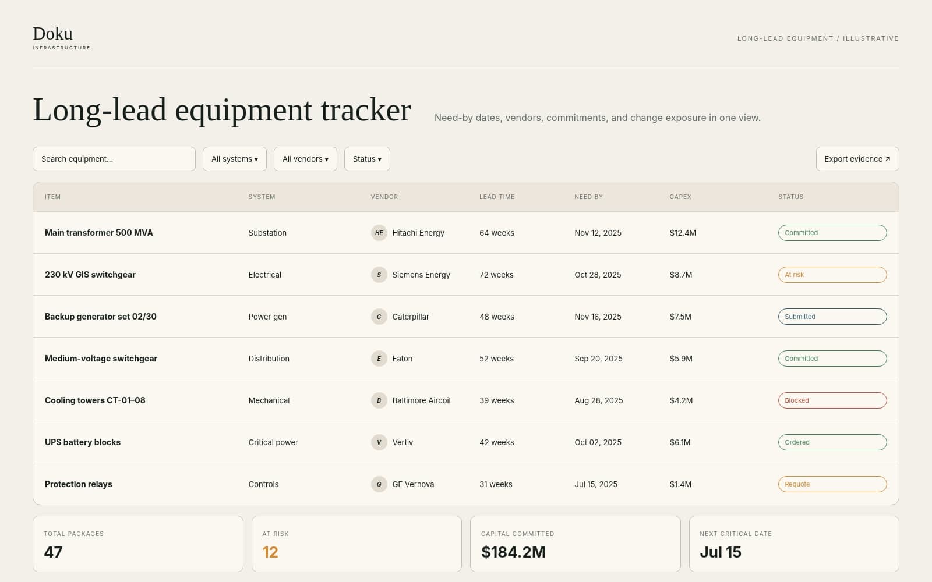
Task: Click the Critical power system cell
Action: (x=273, y=442)
